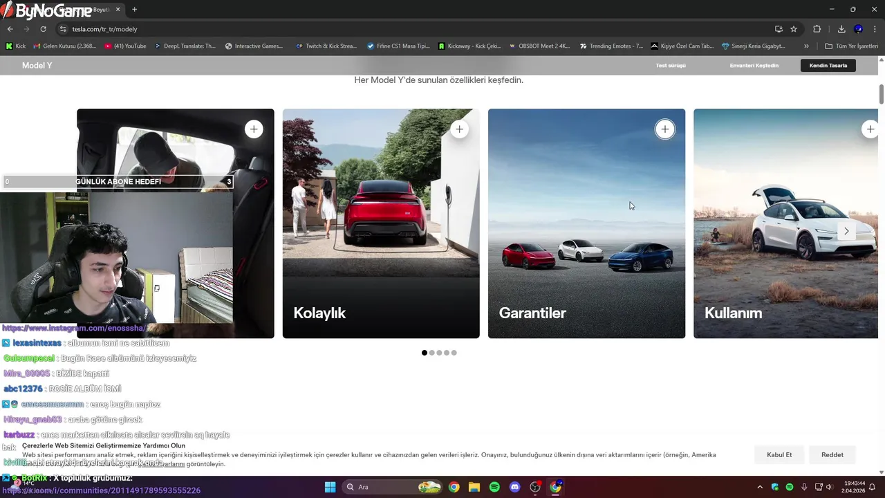Go back with the browser back arrow

10,29
